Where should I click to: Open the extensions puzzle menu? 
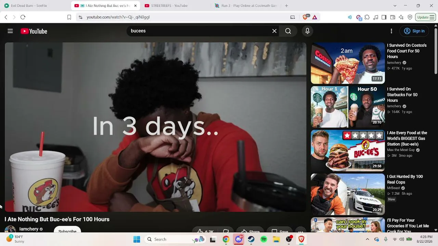click(x=367, y=17)
